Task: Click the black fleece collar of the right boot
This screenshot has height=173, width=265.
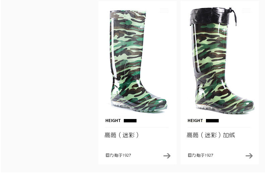Action: click(x=210, y=16)
